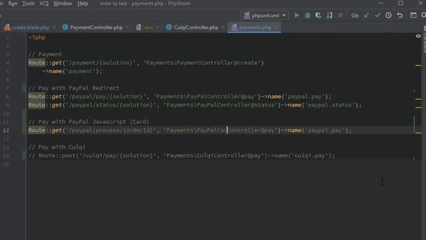Switch to the CulqiController.php tab
Viewport: 426px width, 240px height.
[196, 27]
